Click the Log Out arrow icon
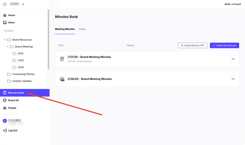The image size is (245, 145). pos(5,130)
